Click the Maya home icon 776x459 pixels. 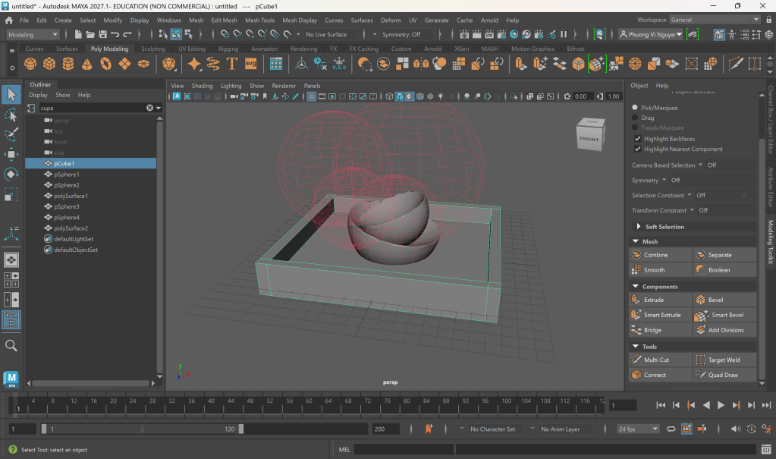tap(9, 20)
